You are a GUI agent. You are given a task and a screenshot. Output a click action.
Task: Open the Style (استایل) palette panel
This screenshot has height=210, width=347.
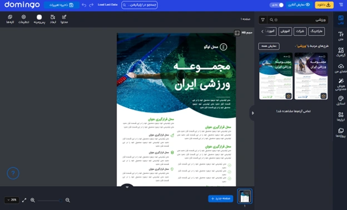point(341,101)
